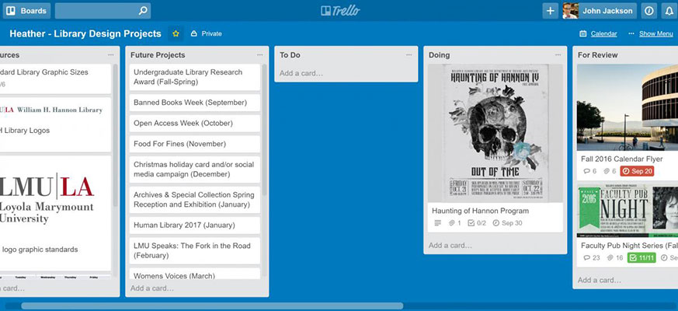Add a card to Doing list

(x=450, y=245)
